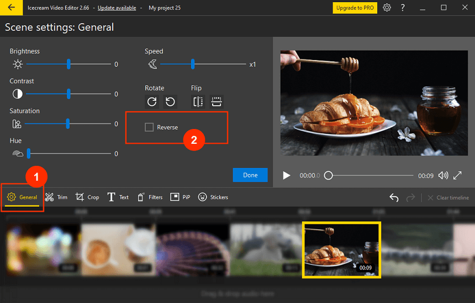Go back using the yellow arrow button

pyautogui.click(x=11, y=8)
